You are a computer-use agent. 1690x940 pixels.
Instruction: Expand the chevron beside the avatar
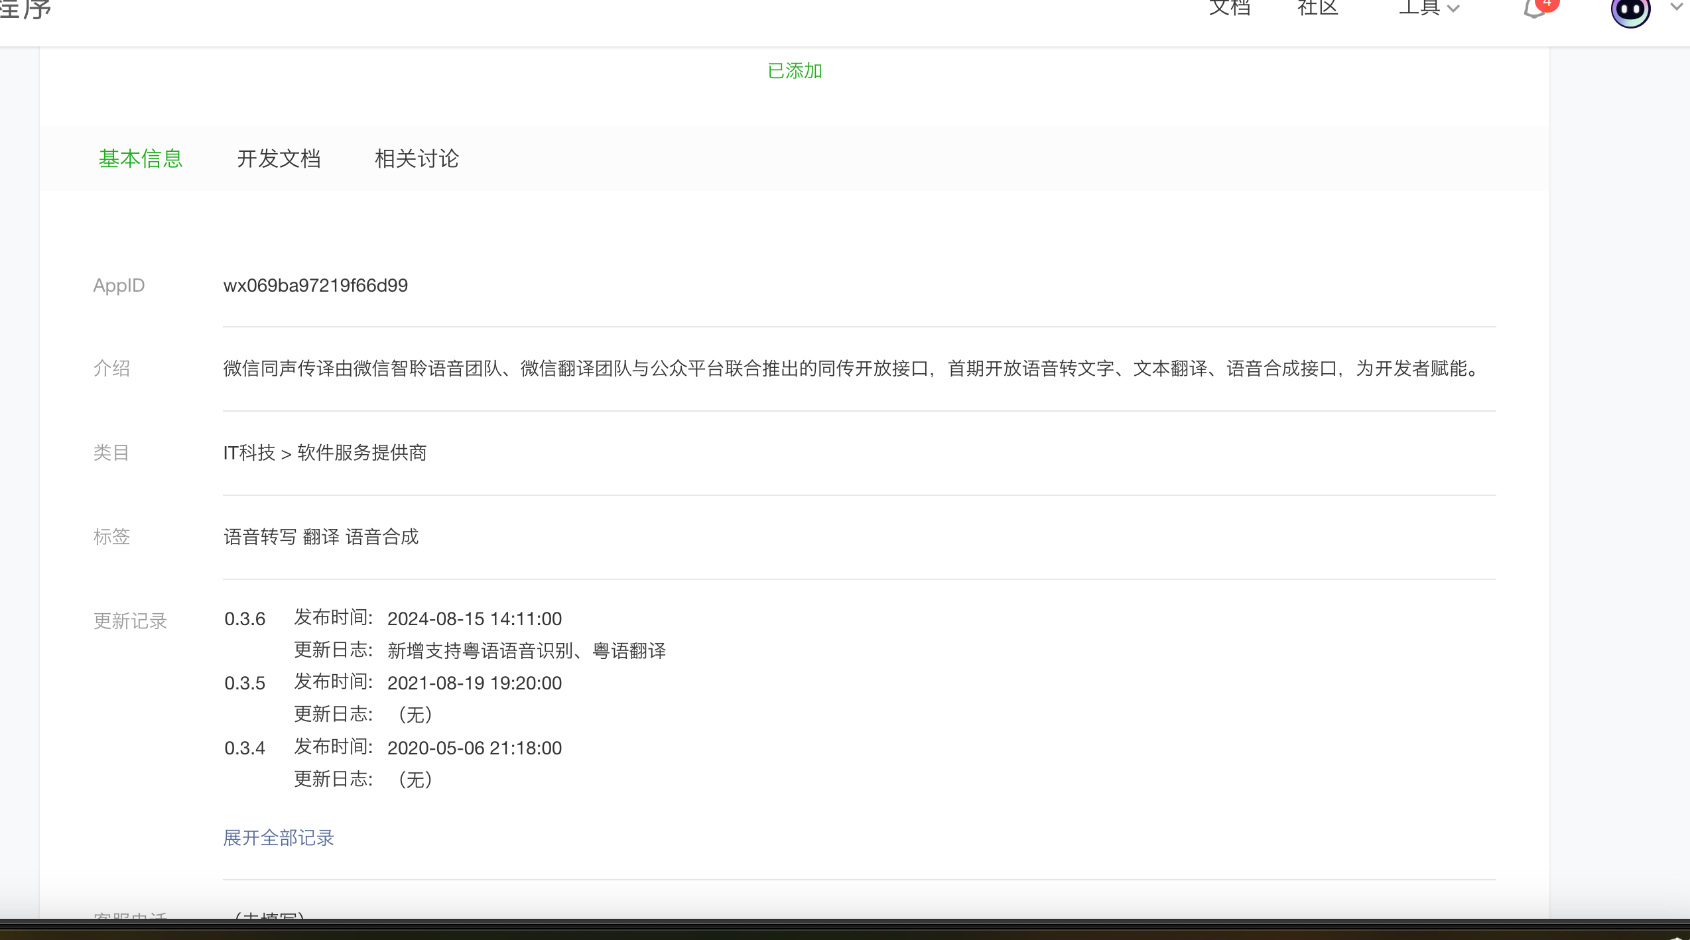pos(1677,7)
